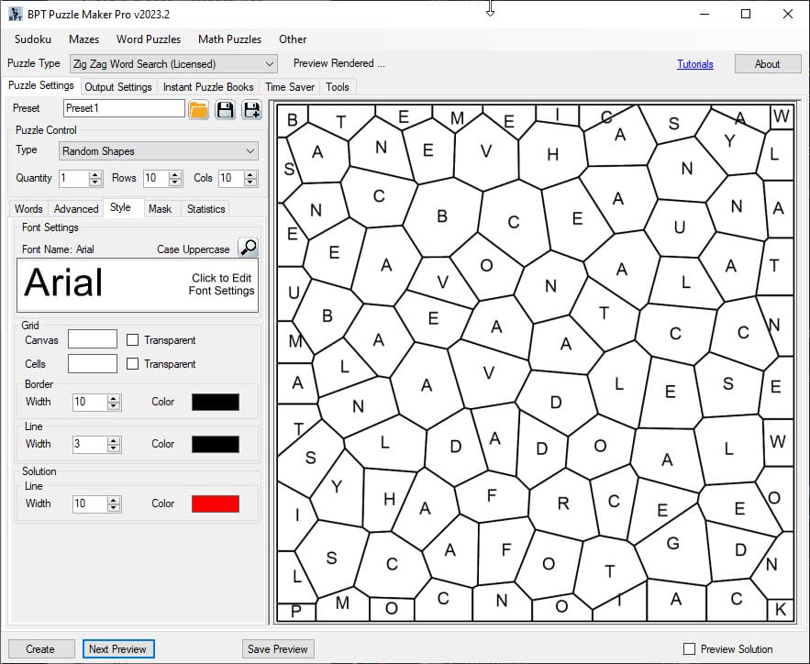
Task: Click the Preset name text field
Action: click(x=124, y=108)
